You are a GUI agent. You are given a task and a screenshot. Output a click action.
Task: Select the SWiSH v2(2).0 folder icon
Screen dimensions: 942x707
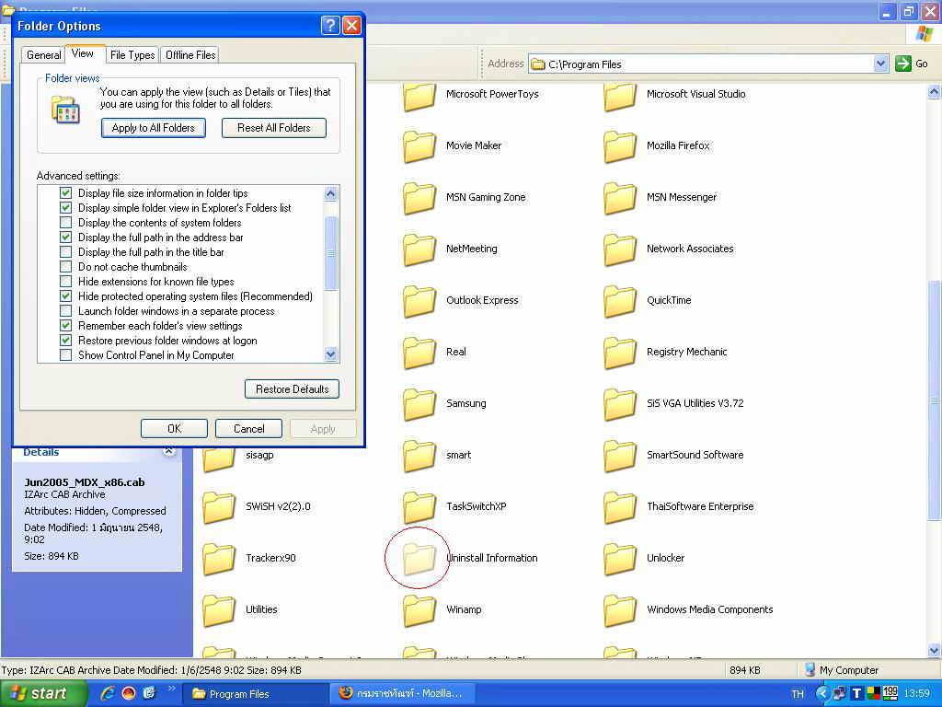218,508
